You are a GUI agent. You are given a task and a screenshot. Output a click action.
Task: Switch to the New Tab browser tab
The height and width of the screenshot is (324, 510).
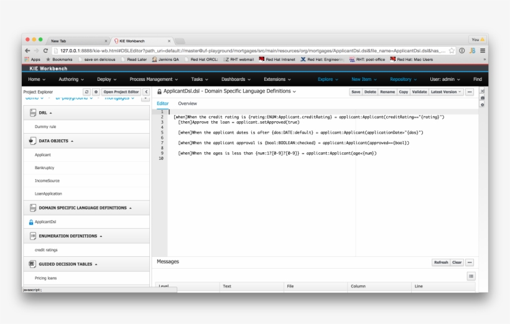[78, 41]
